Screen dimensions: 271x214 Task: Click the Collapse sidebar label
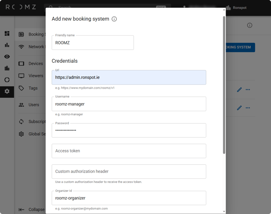(x=36, y=210)
